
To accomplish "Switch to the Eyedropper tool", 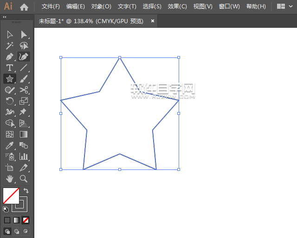I will pos(9,145).
